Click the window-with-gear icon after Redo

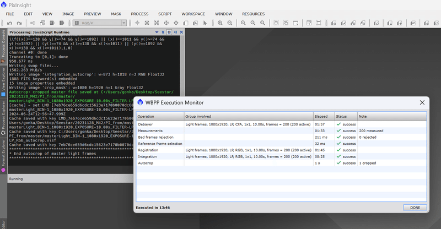pyautogui.click(x=42, y=23)
